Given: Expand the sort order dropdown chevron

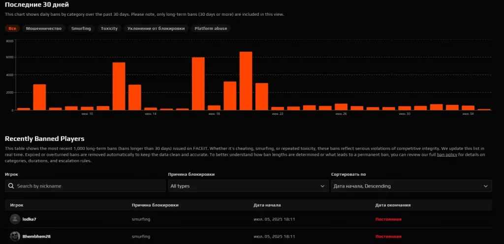Looking at the screenshot, I should pos(486,186).
